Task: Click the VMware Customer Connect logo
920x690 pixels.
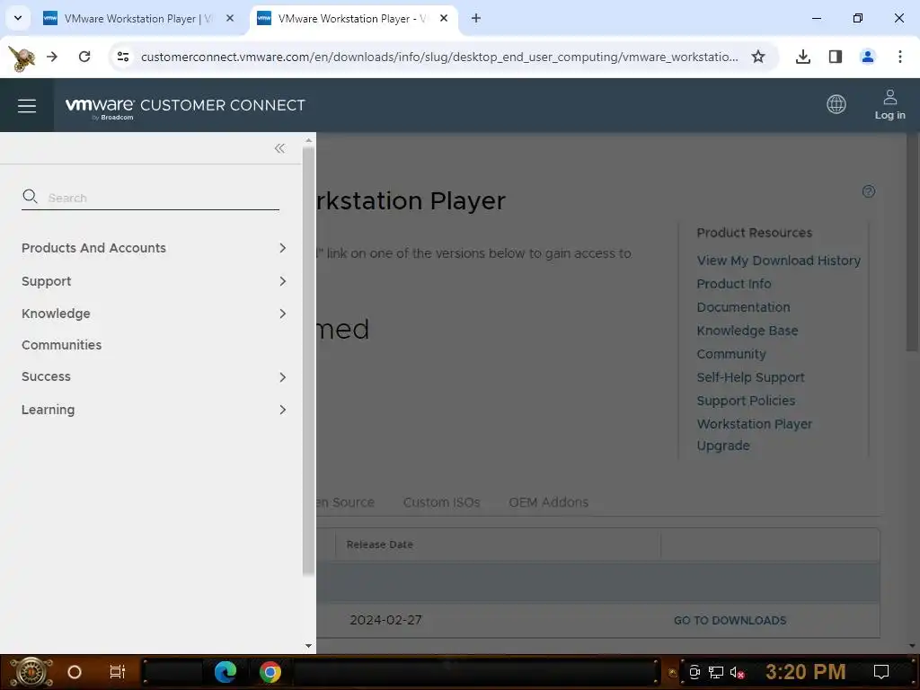Action: click(185, 106)
